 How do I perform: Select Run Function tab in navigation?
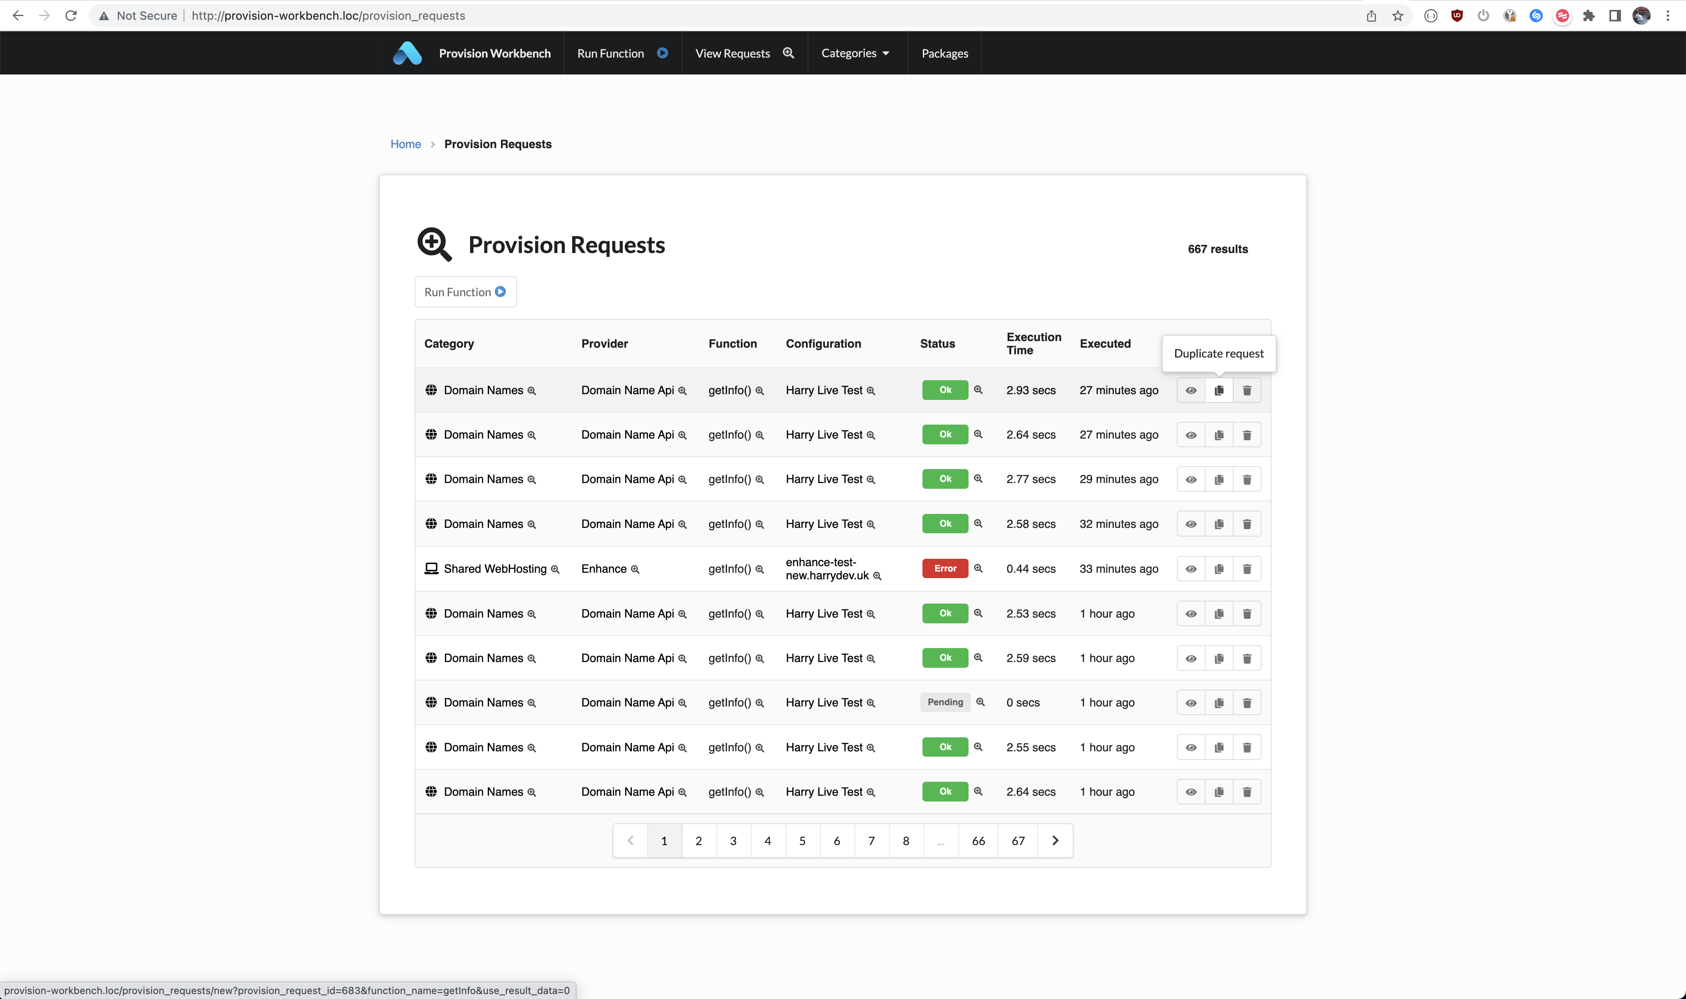610,52
